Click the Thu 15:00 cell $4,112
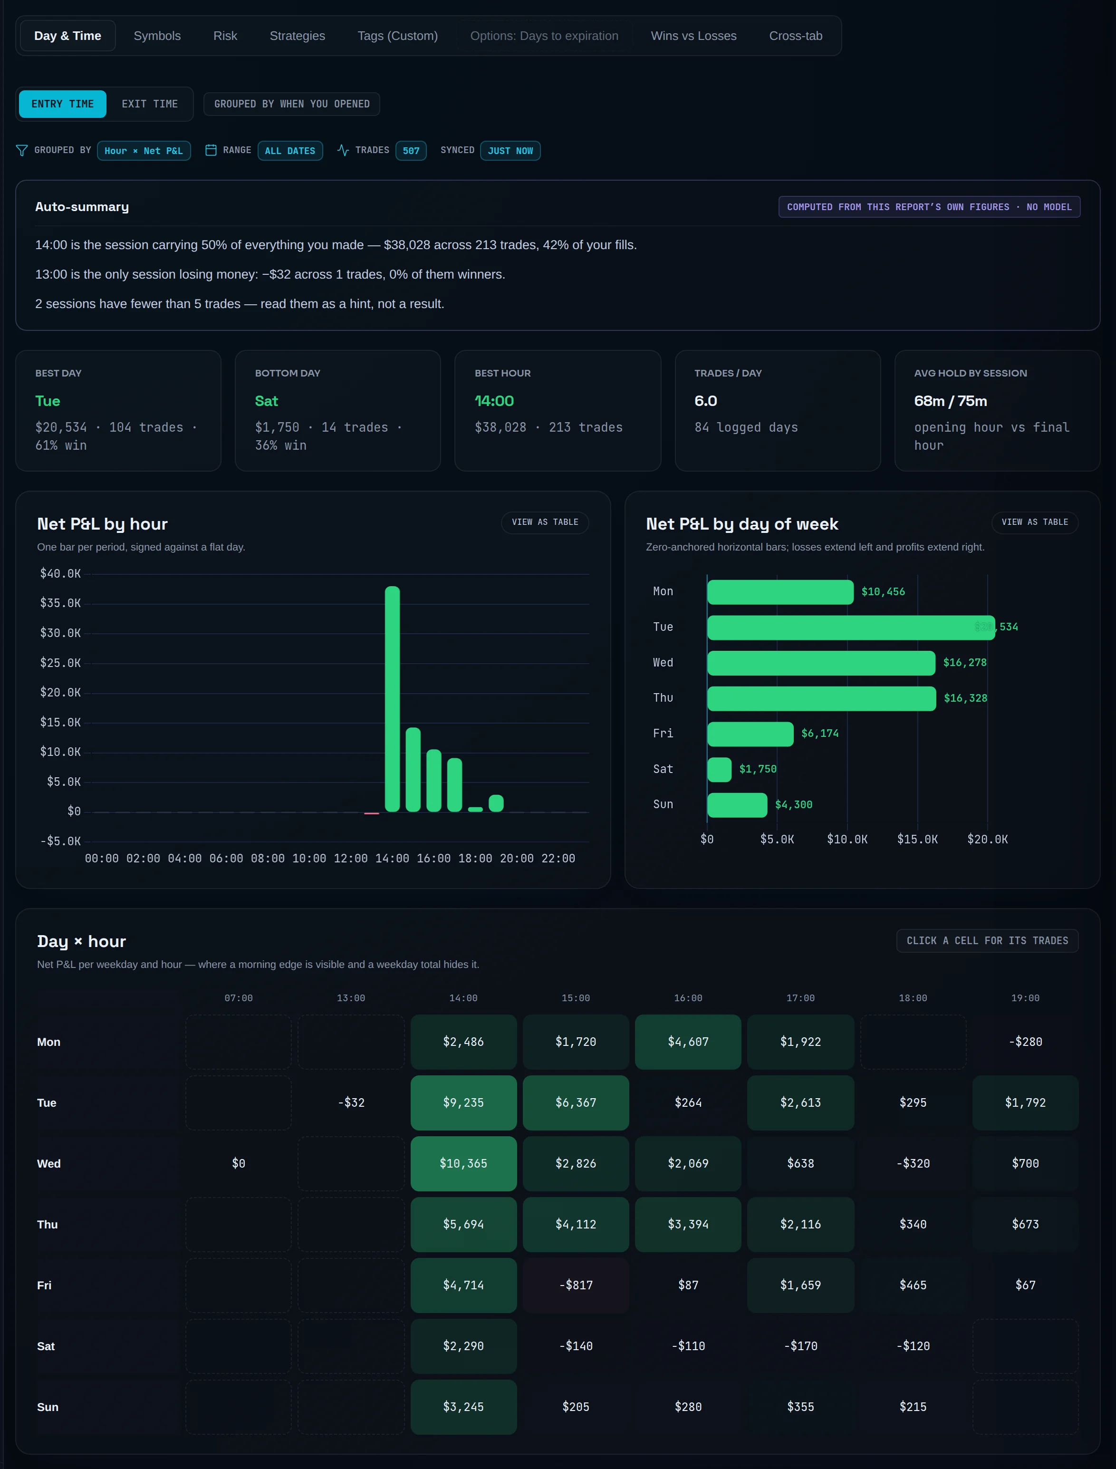This screenshot has height=1469, width=1116. pos(576,1225)
